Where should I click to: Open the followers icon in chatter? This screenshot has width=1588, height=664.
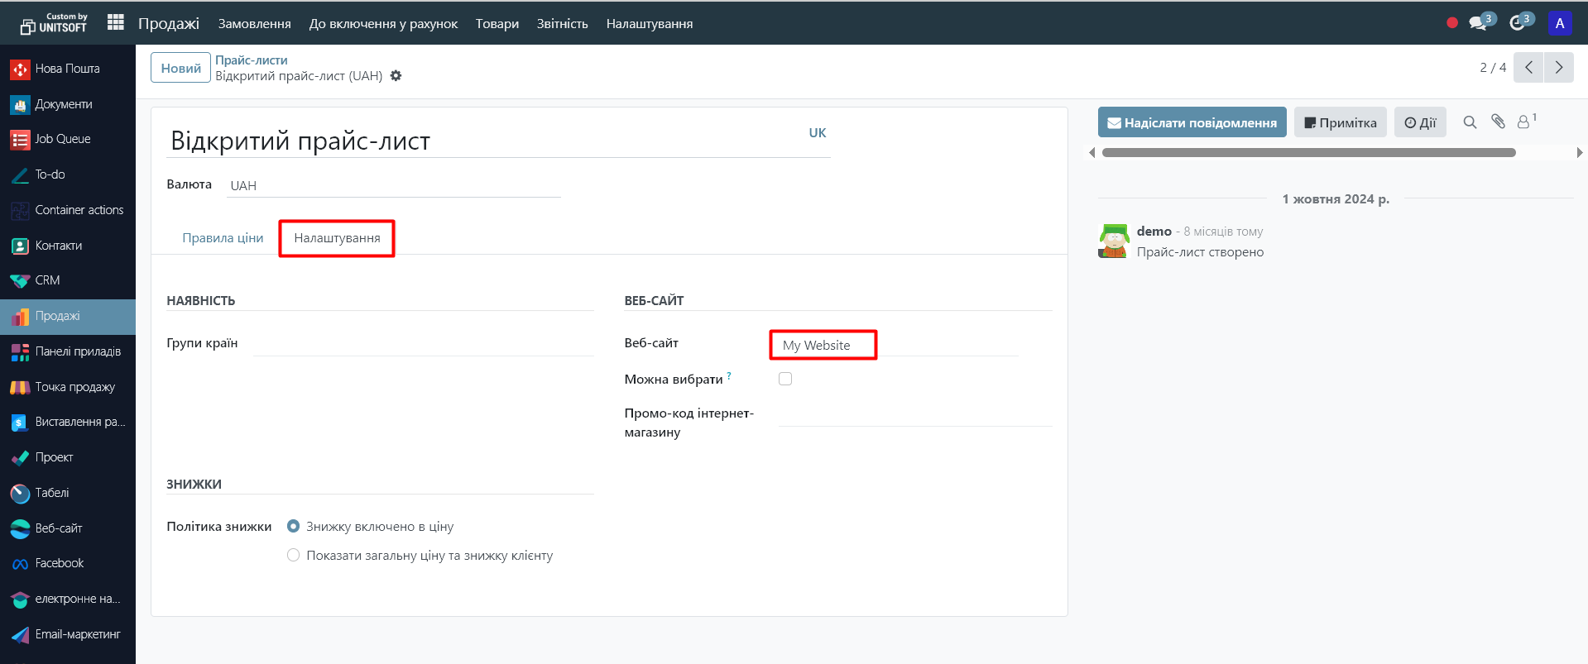click(1523, 122)
